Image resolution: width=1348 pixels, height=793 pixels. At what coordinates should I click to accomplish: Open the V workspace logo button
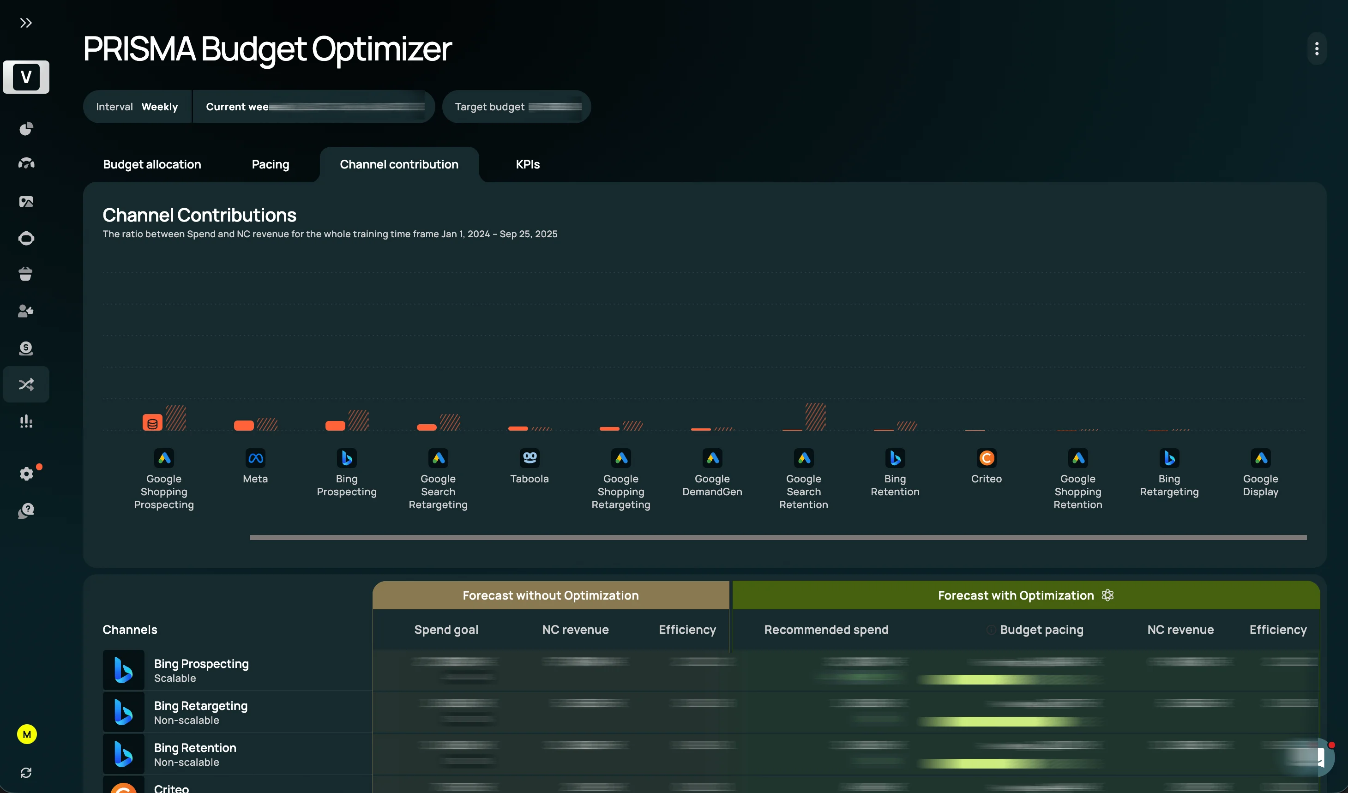[26, 77]
